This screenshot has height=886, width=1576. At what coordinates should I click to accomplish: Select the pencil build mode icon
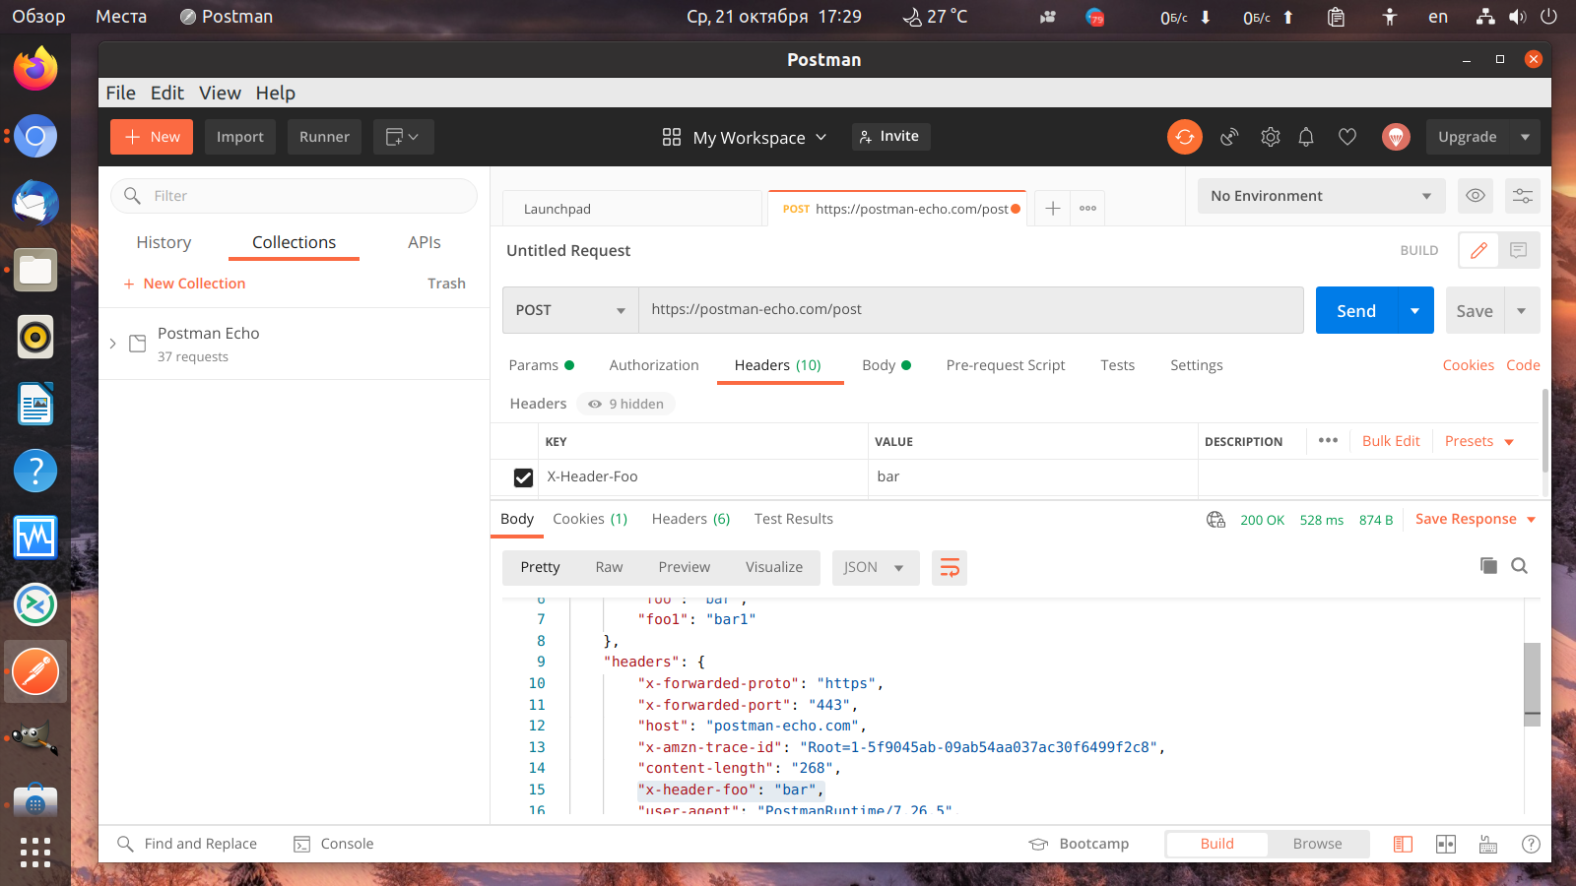(1478, 250)
